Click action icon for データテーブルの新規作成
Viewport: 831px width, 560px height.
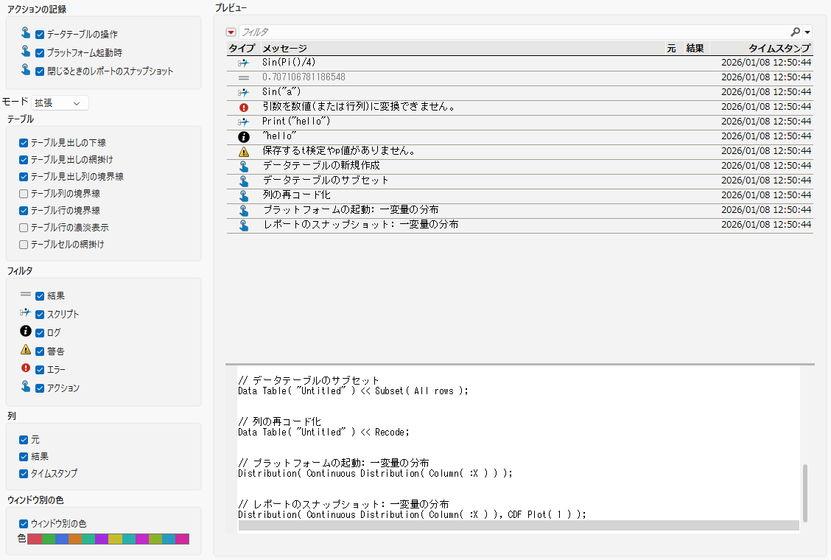pyautogui.click(x=243, y=166)
